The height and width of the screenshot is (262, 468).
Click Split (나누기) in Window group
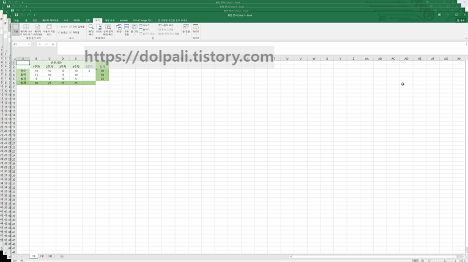click(144, 26)
